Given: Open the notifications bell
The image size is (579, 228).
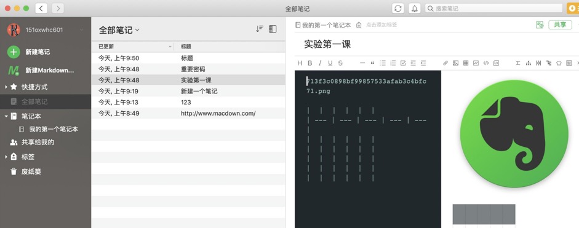Looking at the screenshot, I should point(414,9).
